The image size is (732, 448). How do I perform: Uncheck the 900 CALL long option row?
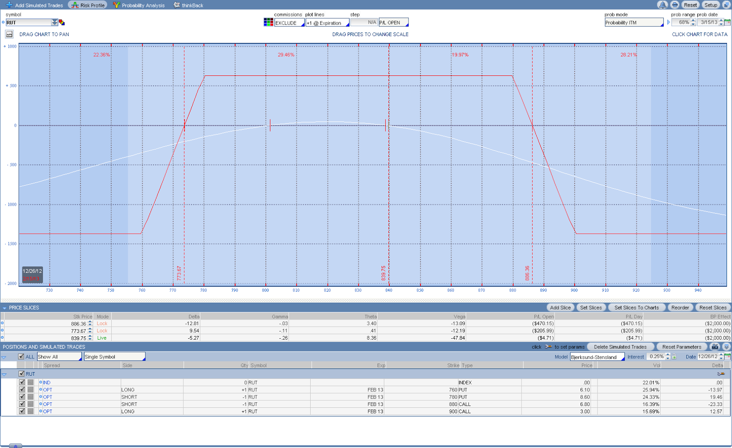click(22, 411)
